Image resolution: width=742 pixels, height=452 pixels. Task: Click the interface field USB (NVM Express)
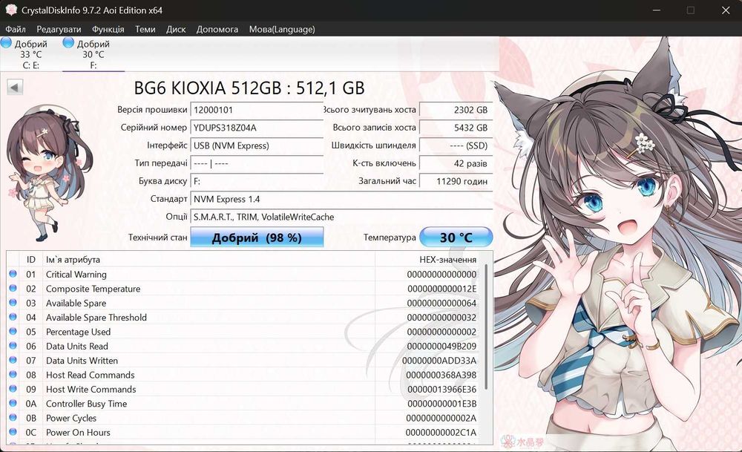point(257,145)
